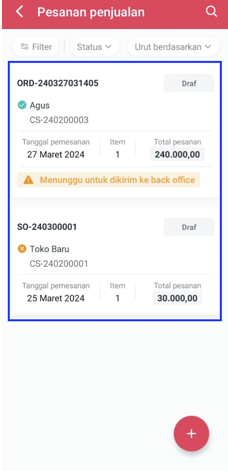Expand the Status dropdown
The width and height of the screenshot is (228, 471).
(x=94, y=47)
